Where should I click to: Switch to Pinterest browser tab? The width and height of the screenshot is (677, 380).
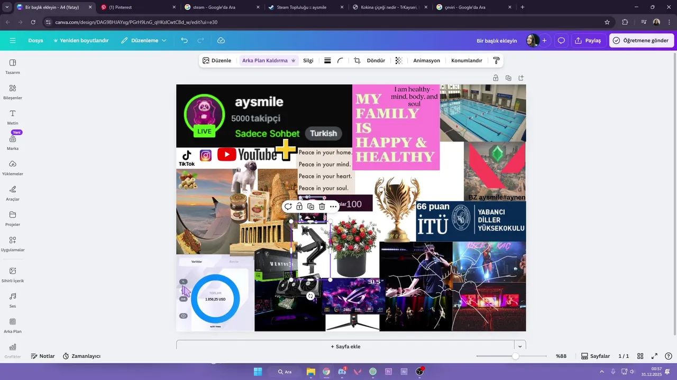[139, 7]
